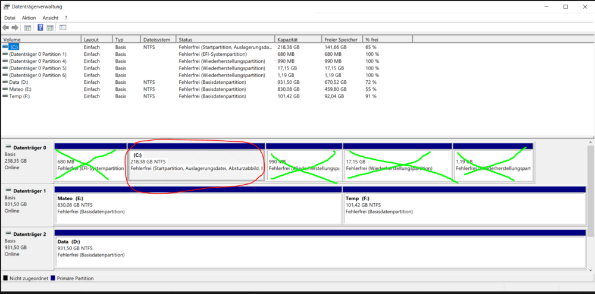The width and height of the screenshot is (595, 294).
Task: Open help via blue question mark icon
Action: tap(40, 27)
